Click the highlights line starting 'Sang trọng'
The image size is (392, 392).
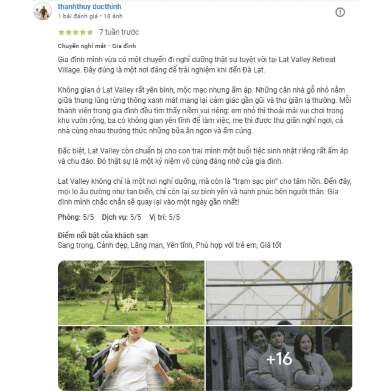(x=170, y=245)
